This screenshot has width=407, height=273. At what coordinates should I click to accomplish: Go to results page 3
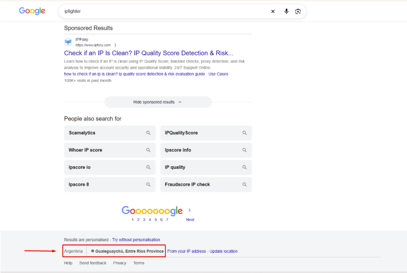click(144, 220)
